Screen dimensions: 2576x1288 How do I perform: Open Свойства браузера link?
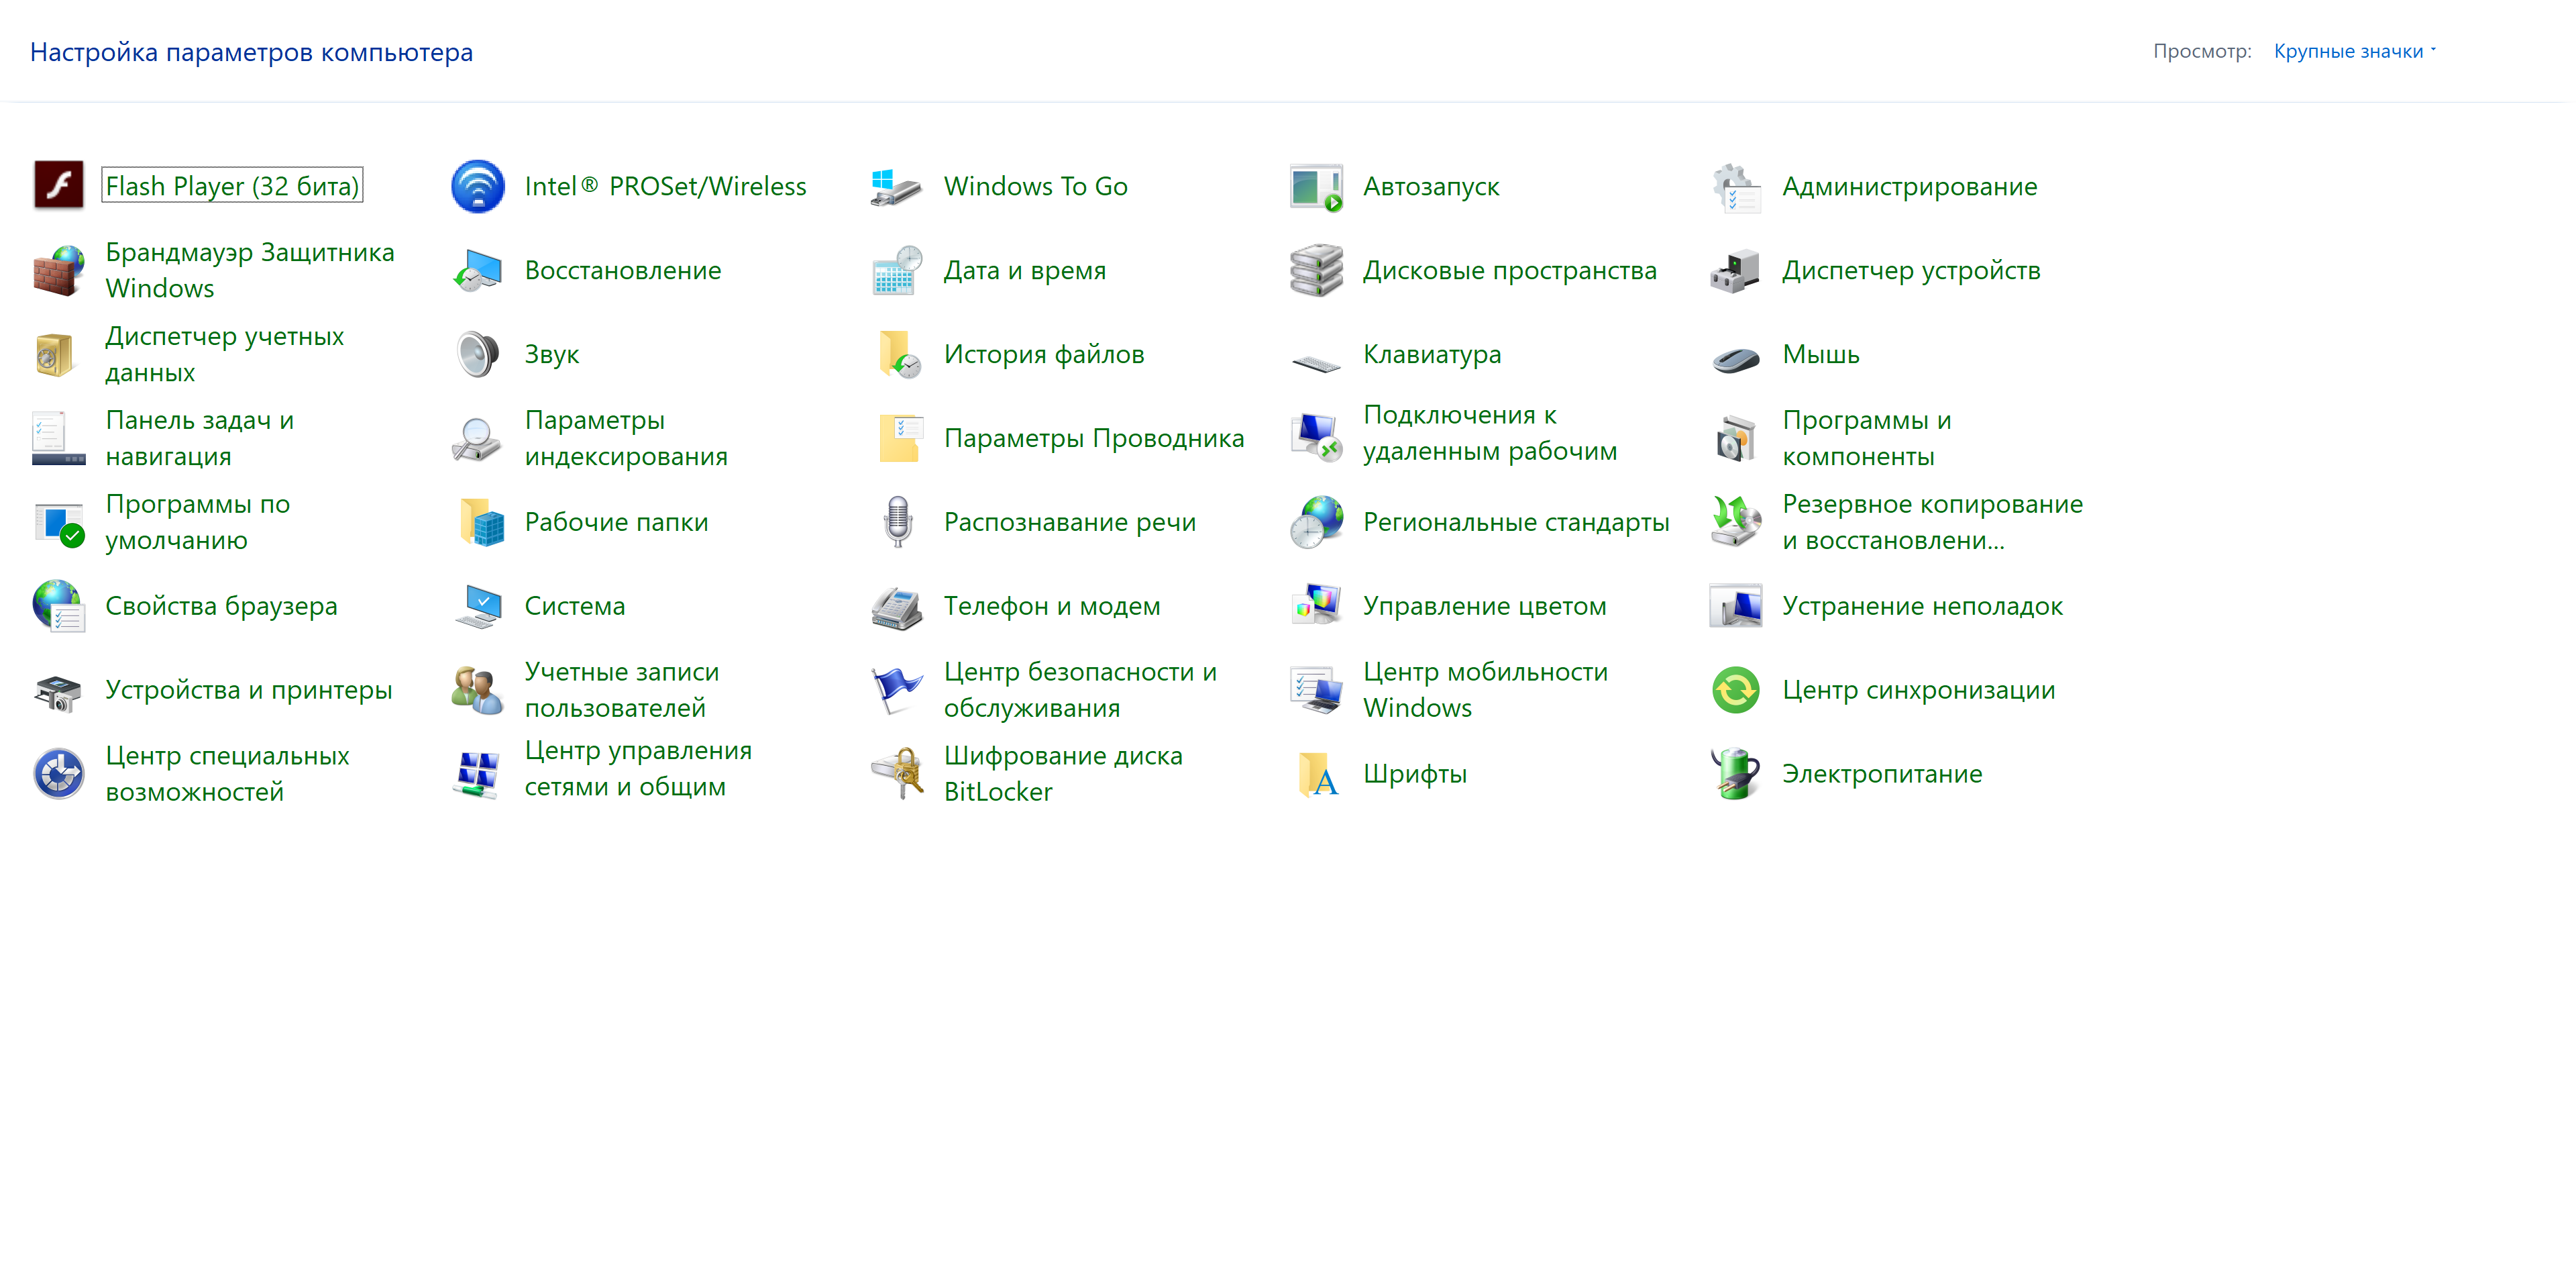[221, 607]
